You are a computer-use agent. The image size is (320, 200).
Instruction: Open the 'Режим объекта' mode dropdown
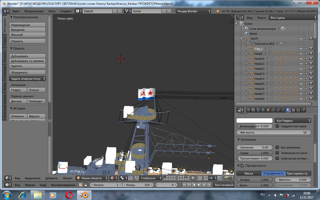(x=92, y=178)
